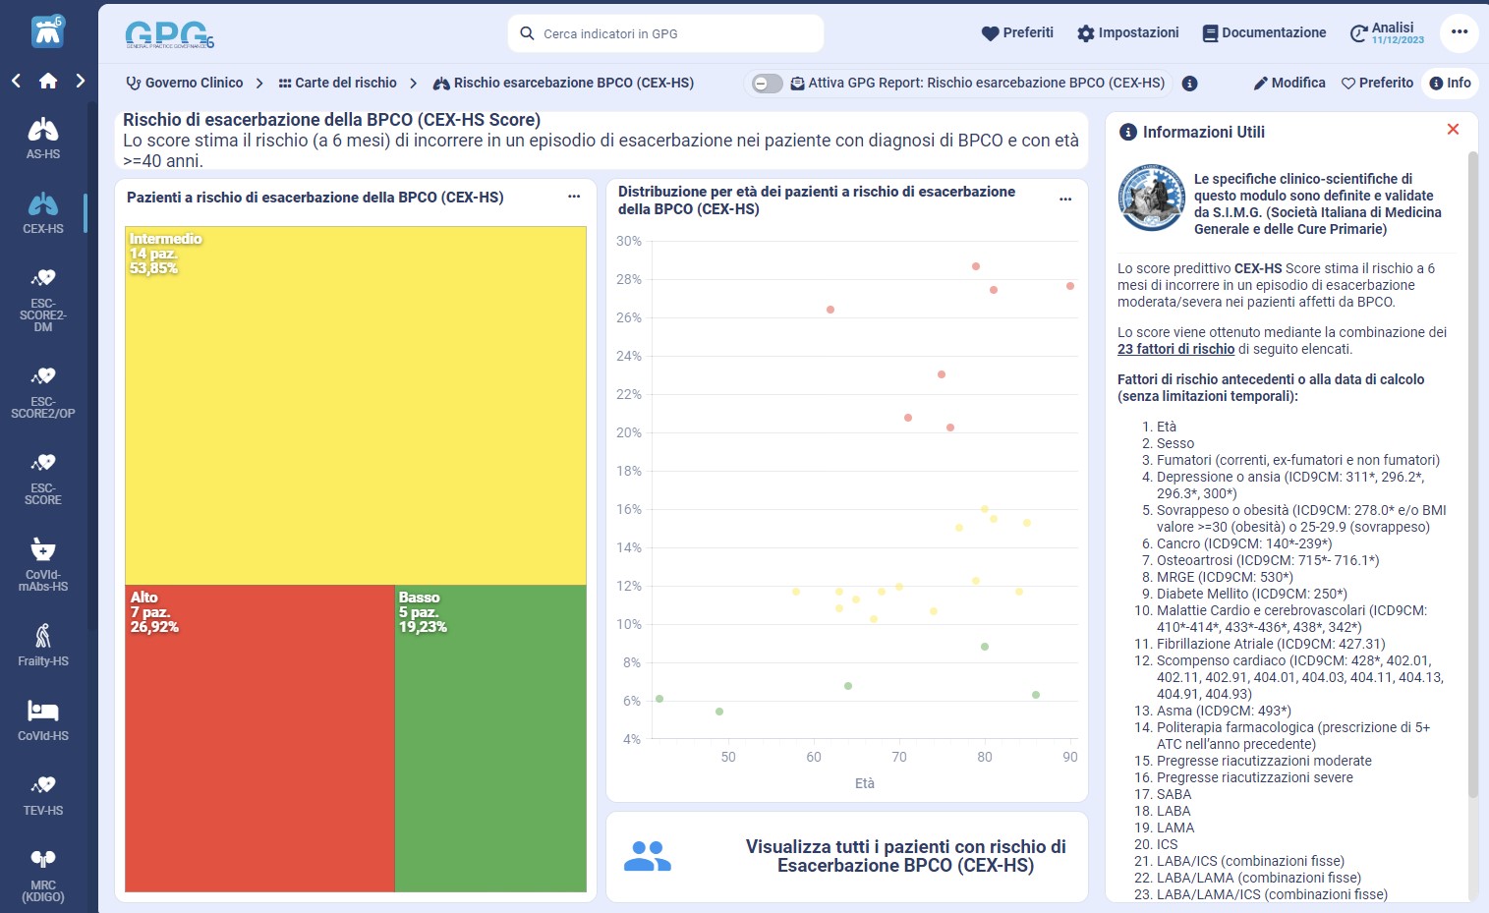The width and height of the screenshot is (1489, 913).
Task: Click the red Alto risk treemap block
Action: click(x=259, y=737)
